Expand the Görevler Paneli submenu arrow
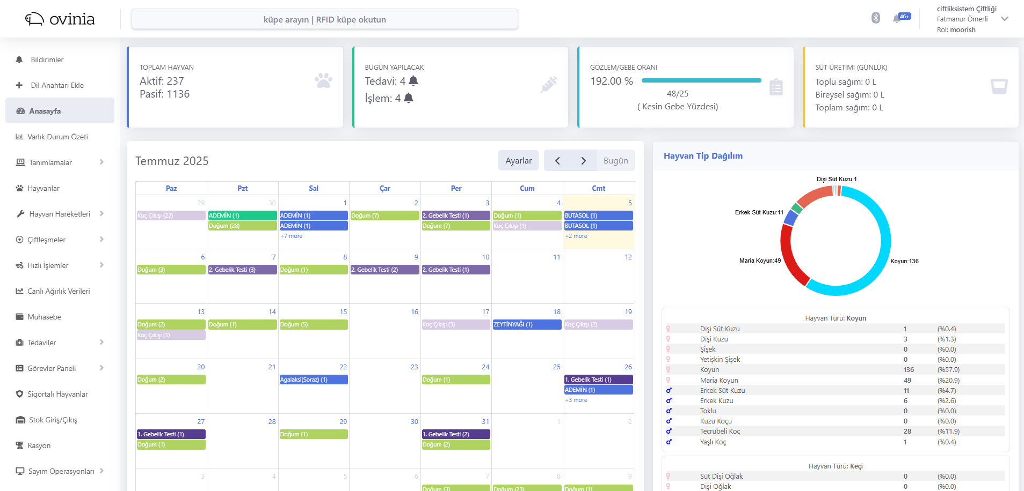Image resolution: width=1024 pixels, height=491 pixels. 101,368
